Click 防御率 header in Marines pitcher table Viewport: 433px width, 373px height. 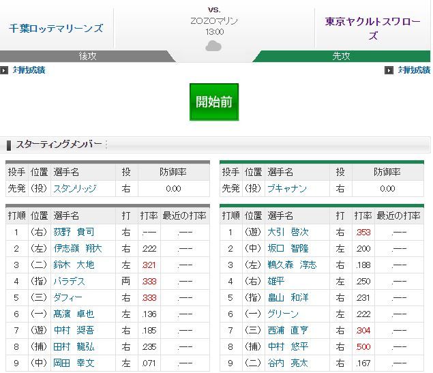pyautogui.click(x=173, y=173)
